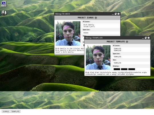Close the TEMPLATE window
Viewport: 154px width, 115px height.
(x=149, y=38)
